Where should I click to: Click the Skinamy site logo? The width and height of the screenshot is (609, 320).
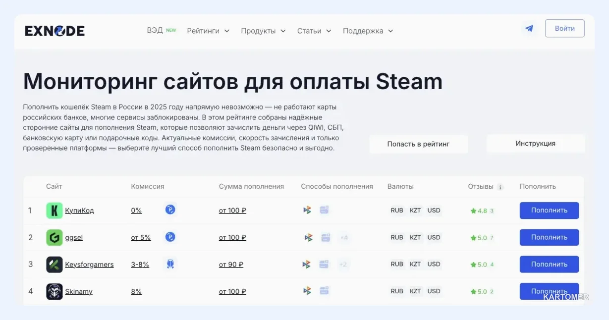pyautogui.click(x=55, y=291)
